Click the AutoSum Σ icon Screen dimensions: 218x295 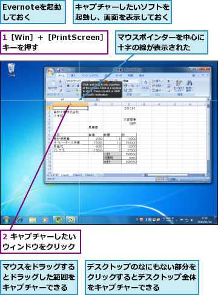[x=168, y=81]
